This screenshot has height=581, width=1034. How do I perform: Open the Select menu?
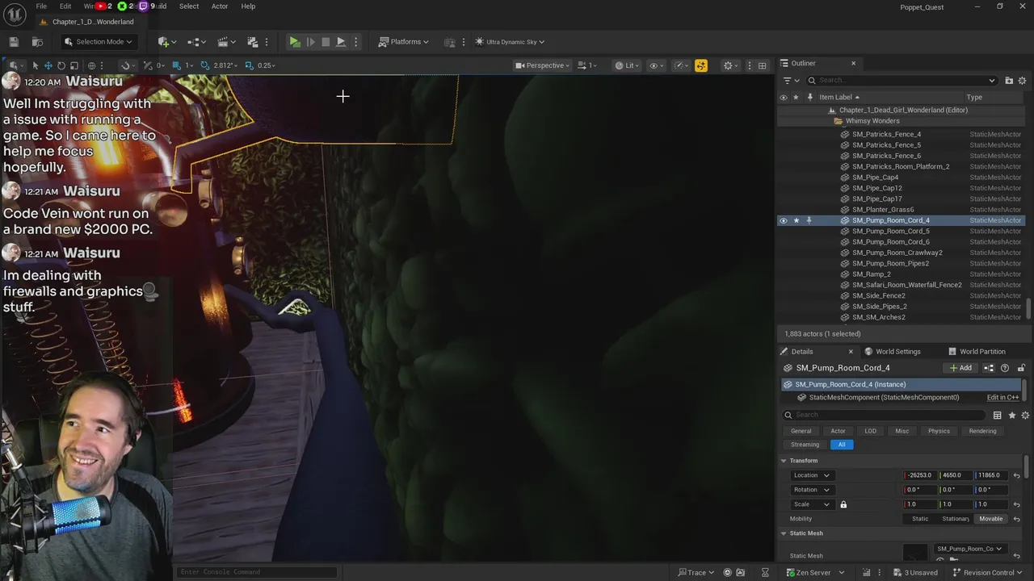click(189, 6)
